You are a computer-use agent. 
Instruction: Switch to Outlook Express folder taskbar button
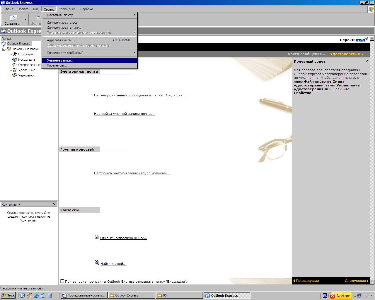pyautogui.click(x=132, y=295)
